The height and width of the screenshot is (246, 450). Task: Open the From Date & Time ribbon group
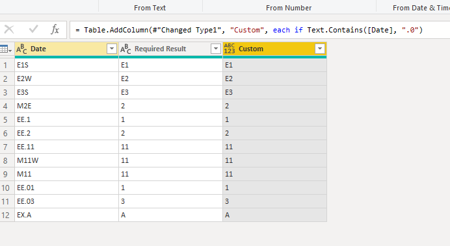[421, 8]
